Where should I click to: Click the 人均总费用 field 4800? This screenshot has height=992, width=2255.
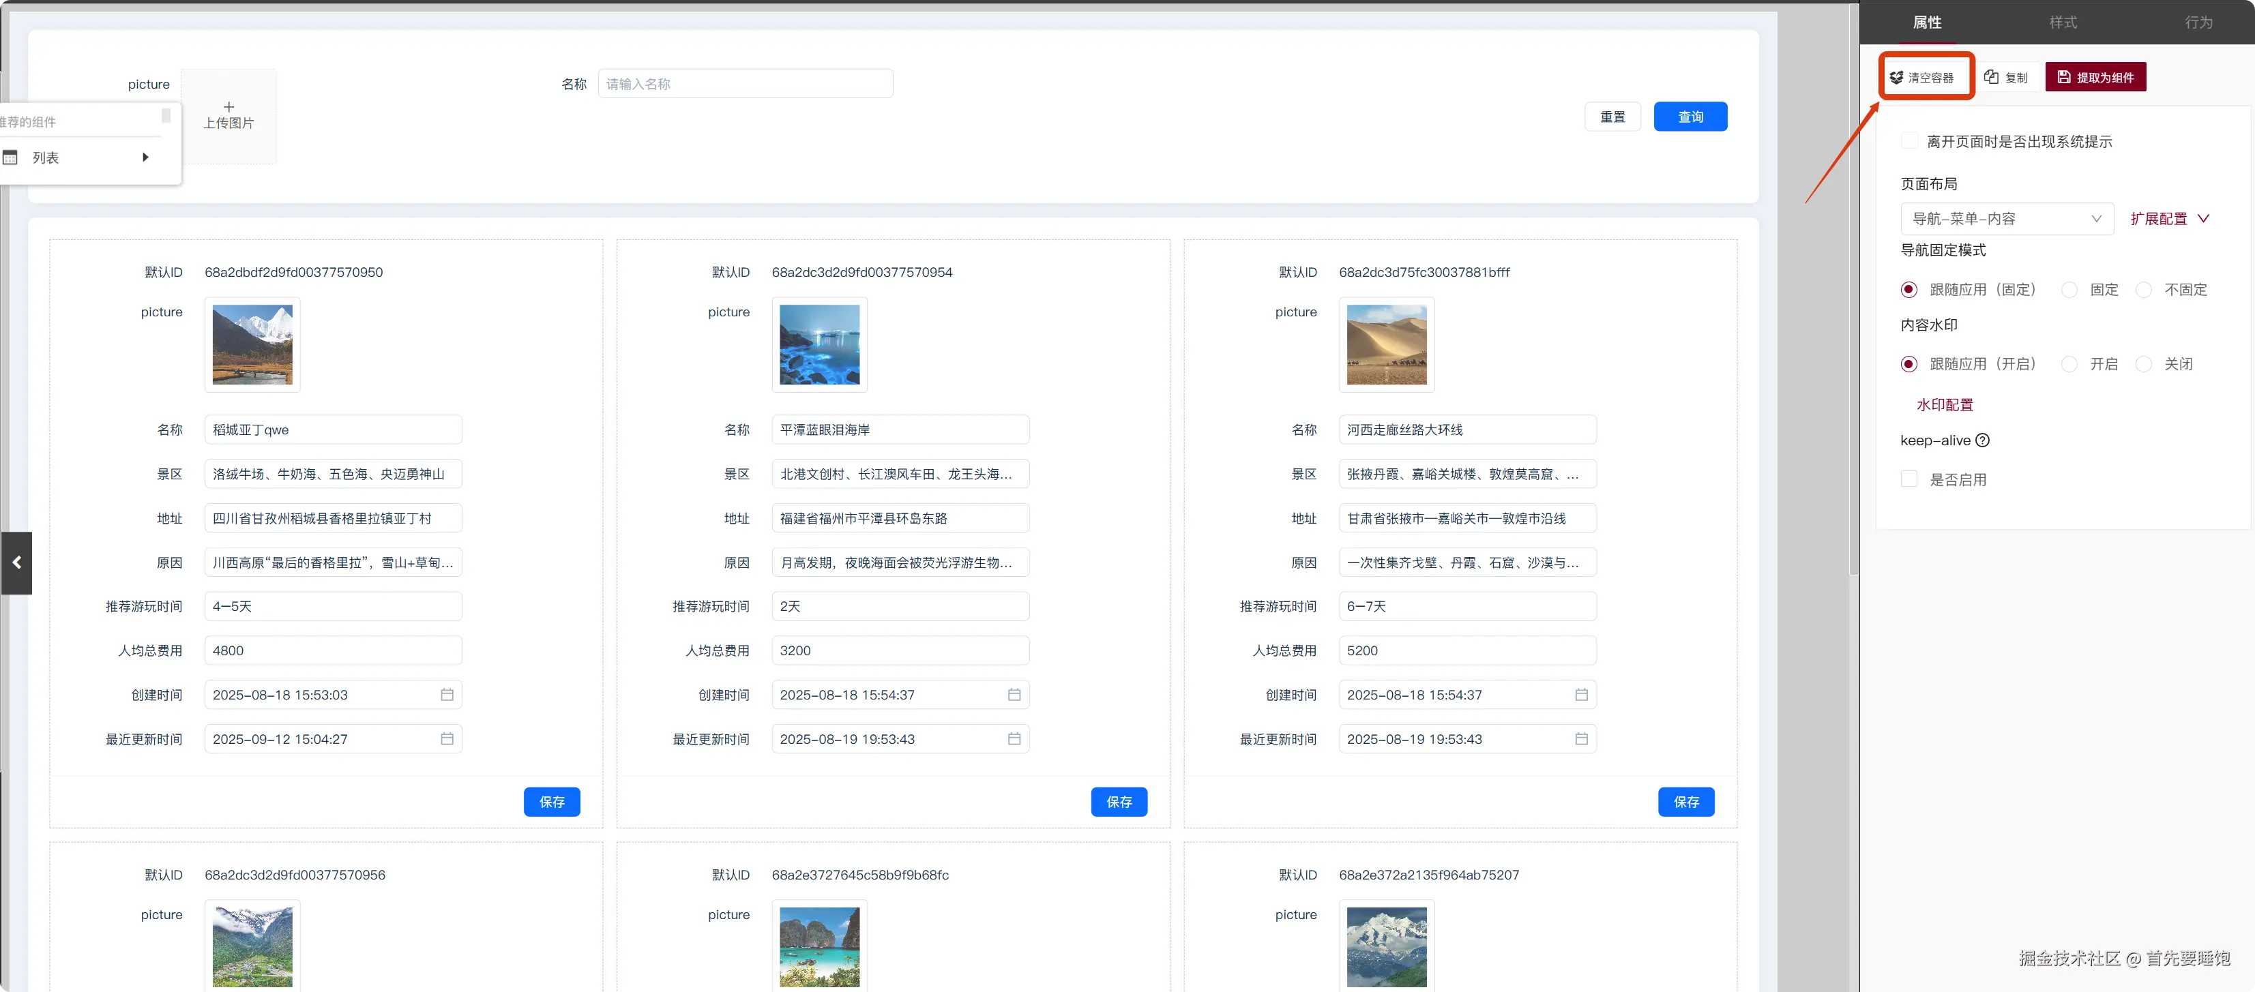333,651
